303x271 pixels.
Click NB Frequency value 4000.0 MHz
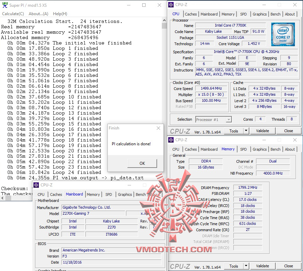(273, 173)
